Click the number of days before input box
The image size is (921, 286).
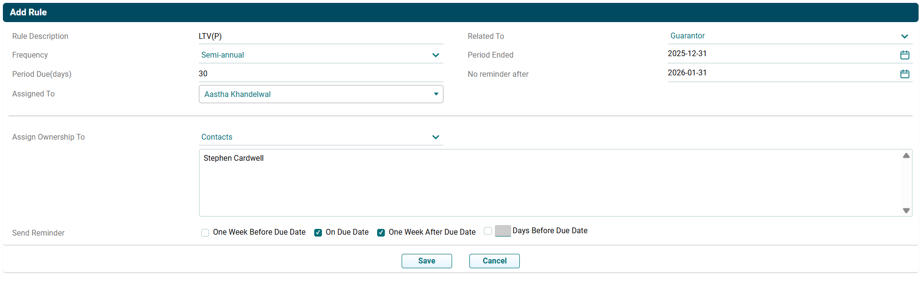[x=503, y=231]
